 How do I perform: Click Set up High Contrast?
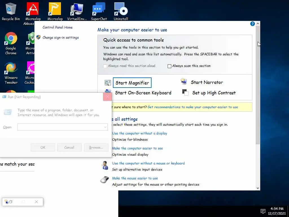pos(214,93)
